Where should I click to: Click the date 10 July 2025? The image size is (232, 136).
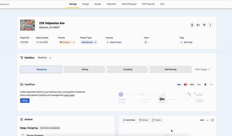(x=42, y=42)
